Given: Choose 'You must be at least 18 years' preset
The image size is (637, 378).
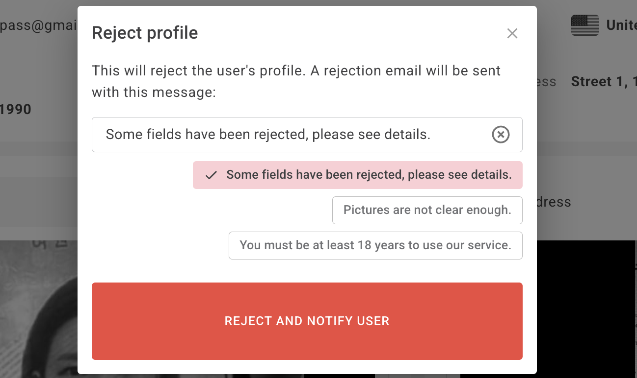Looking at the screenshot, I should tap(375, 245).
